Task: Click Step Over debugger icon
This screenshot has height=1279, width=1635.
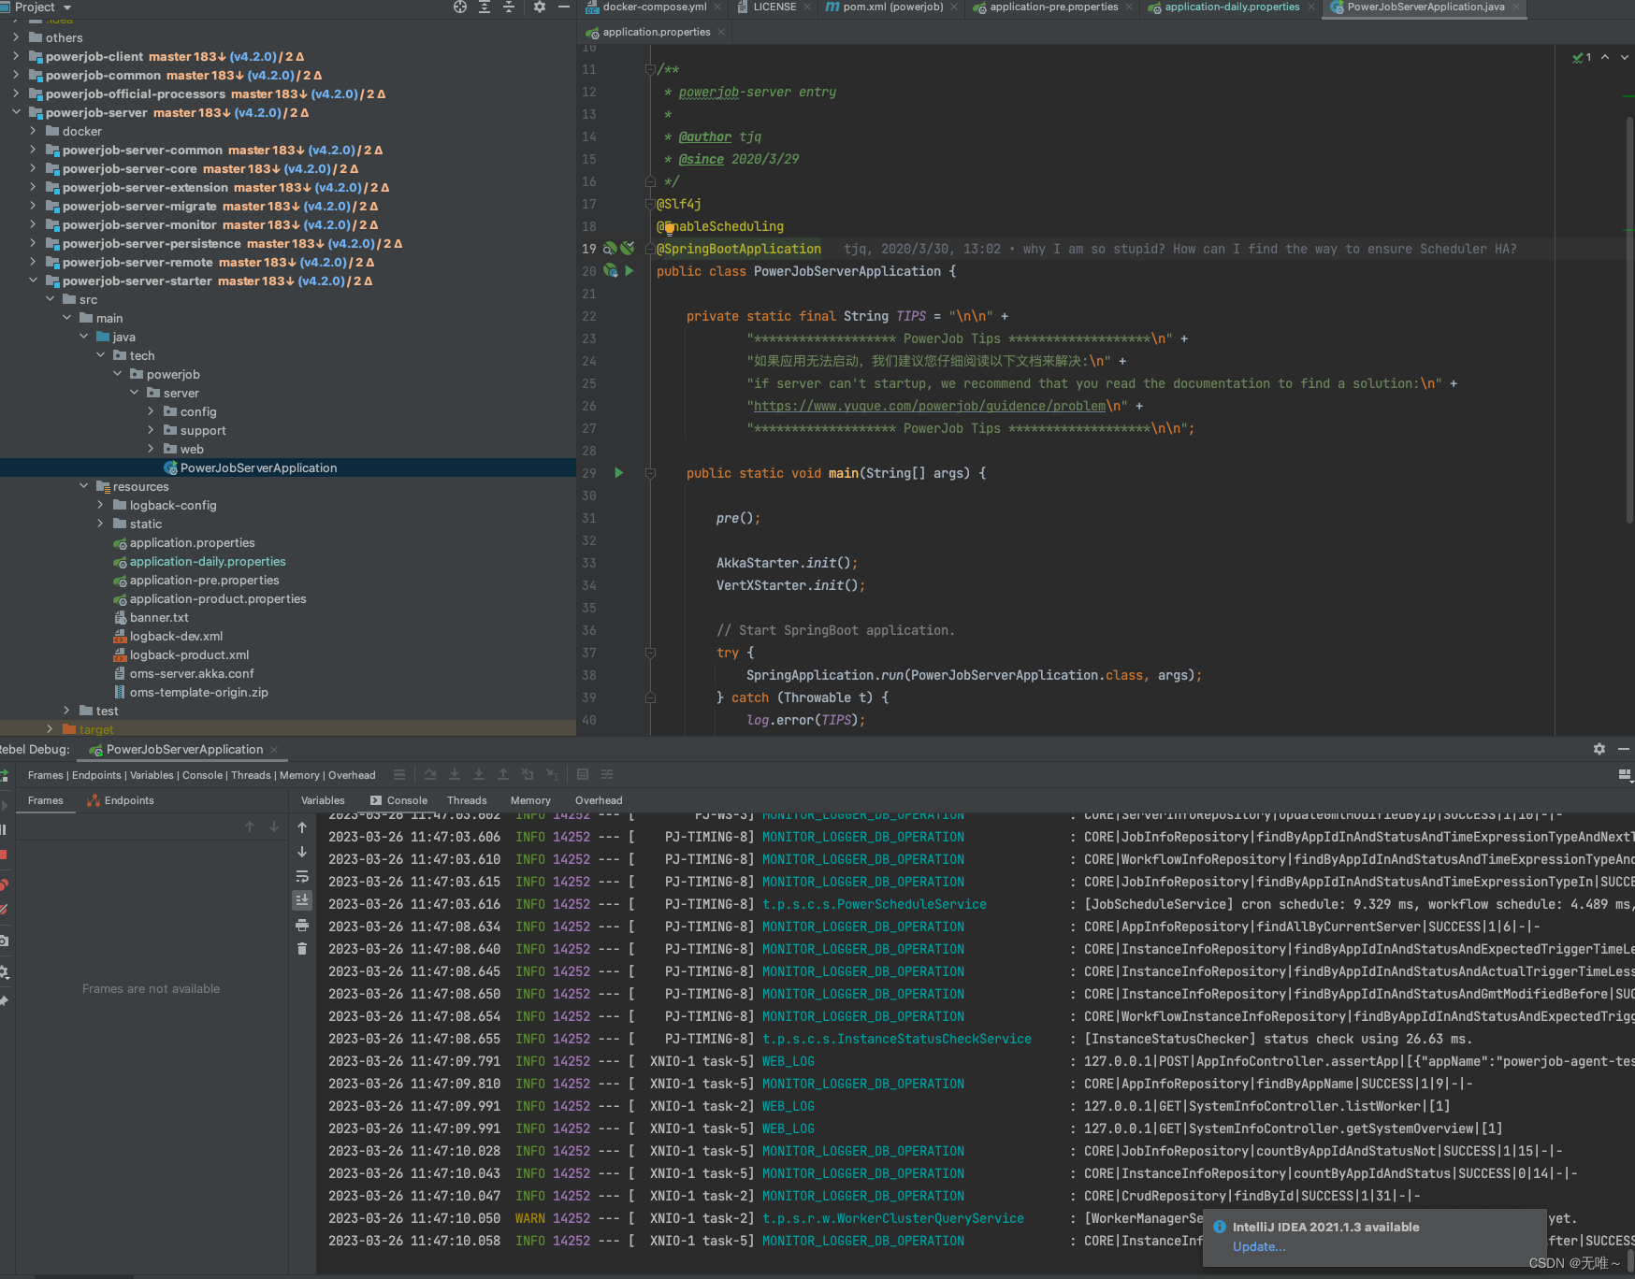Action: (x=430, y=774)
